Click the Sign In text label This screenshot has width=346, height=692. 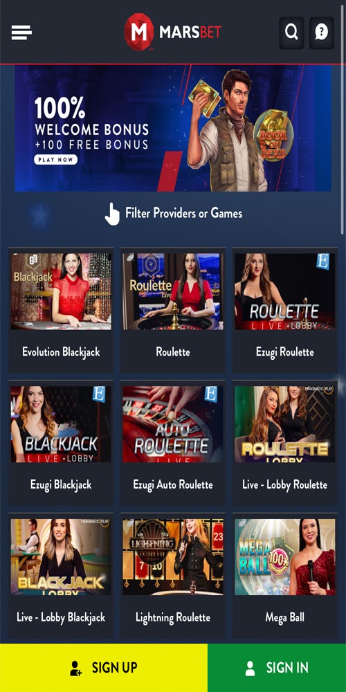tap(287, 668)
